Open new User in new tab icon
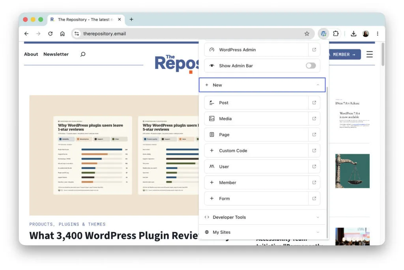The image size is (404, 270). tap(314, 166)
